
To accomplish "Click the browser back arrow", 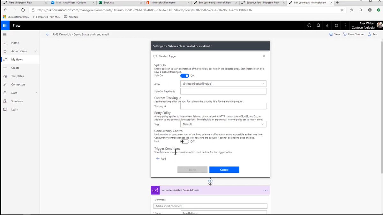I will point(5,10).
